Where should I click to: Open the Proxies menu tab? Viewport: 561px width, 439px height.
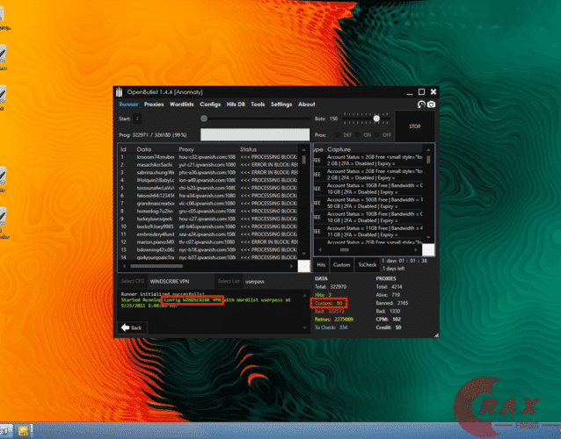click(x=154, y=104)
